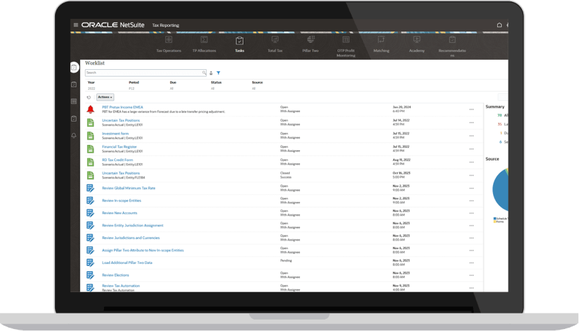Image resolution: width=579 pixels, height=331 pixels.
Task: Open actions menu for Load Additional Pillar Two Data
Action: point(472,263)
